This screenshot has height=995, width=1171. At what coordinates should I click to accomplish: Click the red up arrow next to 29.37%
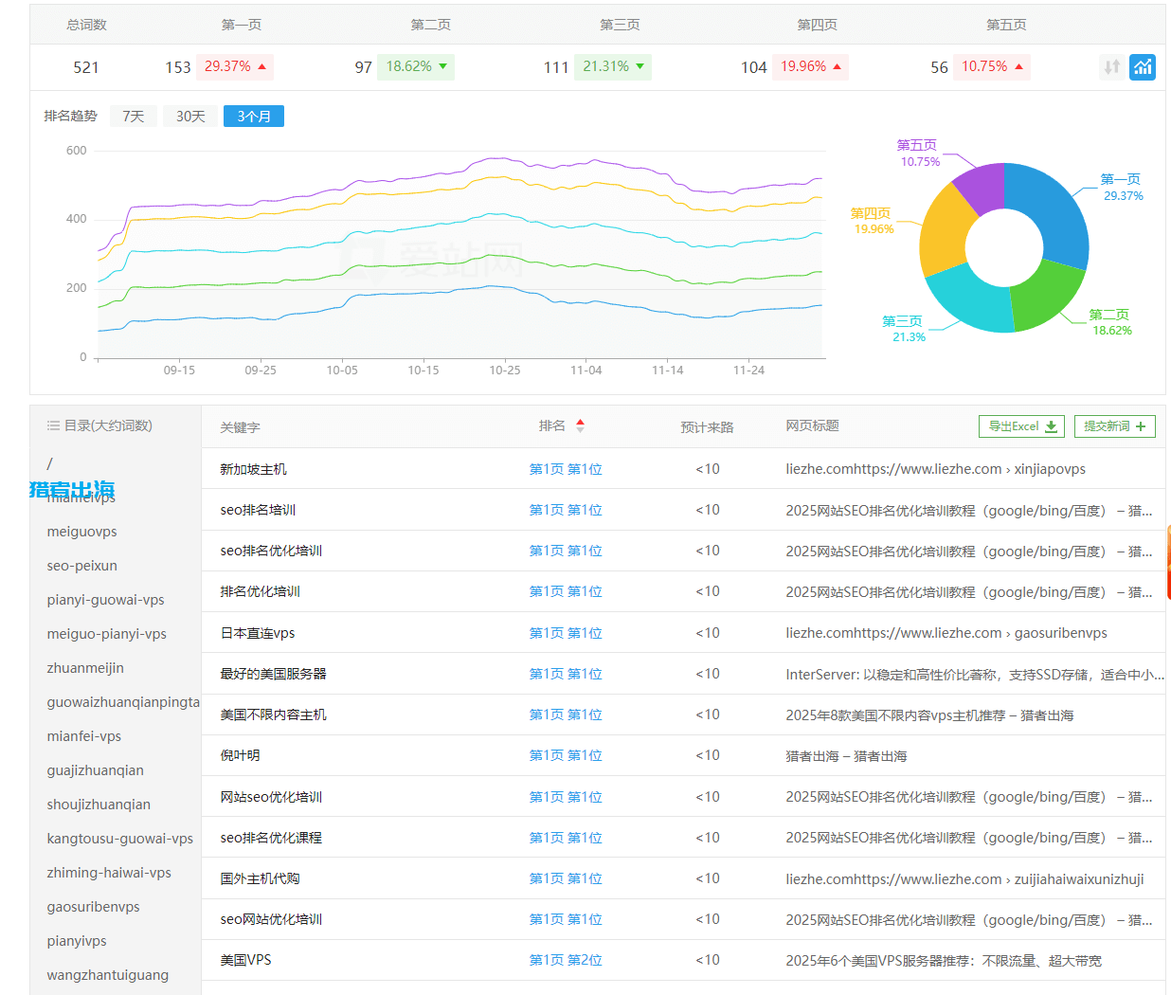[x=262, y=67]
